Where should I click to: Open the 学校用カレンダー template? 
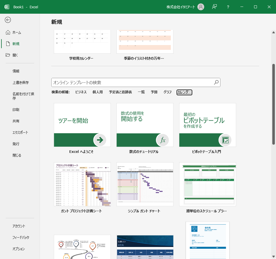[x=82, y=42]
